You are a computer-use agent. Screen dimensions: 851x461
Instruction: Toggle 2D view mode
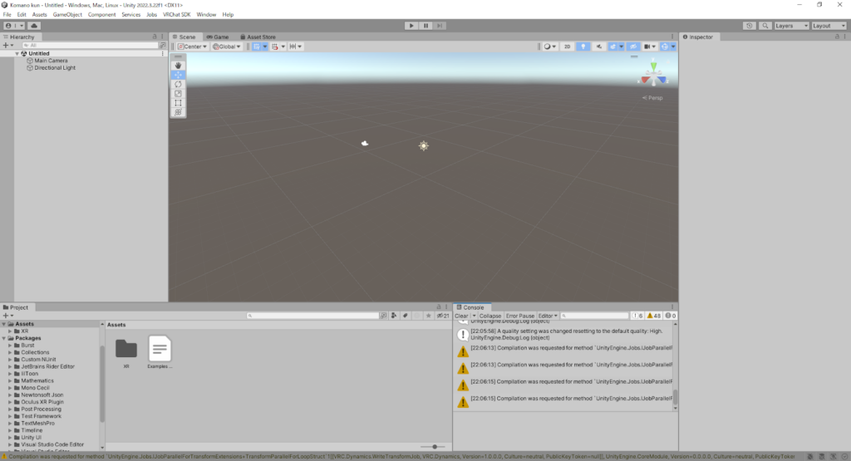567,47
